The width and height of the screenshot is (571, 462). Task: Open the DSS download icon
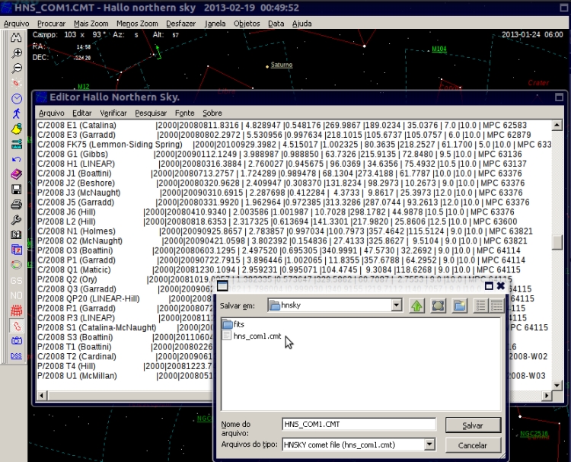point(16,356)
